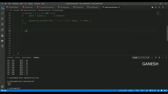Open the View menu
Screen dimensions: 168x94
point(21,4)
